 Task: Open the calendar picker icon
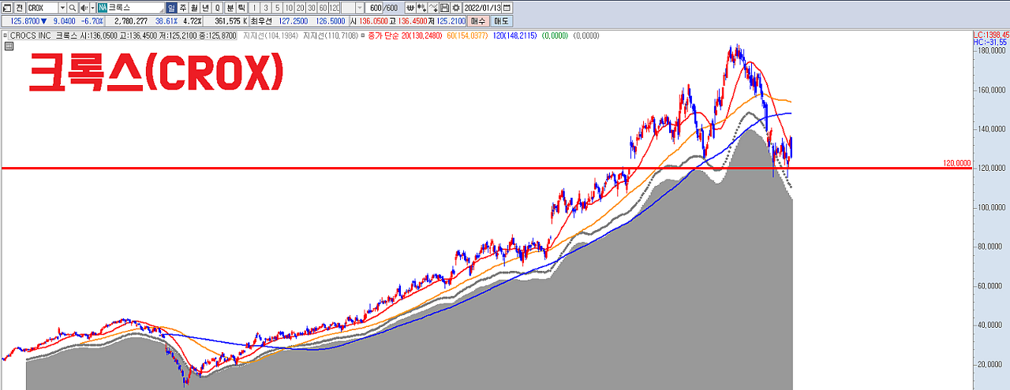(507, 7)
